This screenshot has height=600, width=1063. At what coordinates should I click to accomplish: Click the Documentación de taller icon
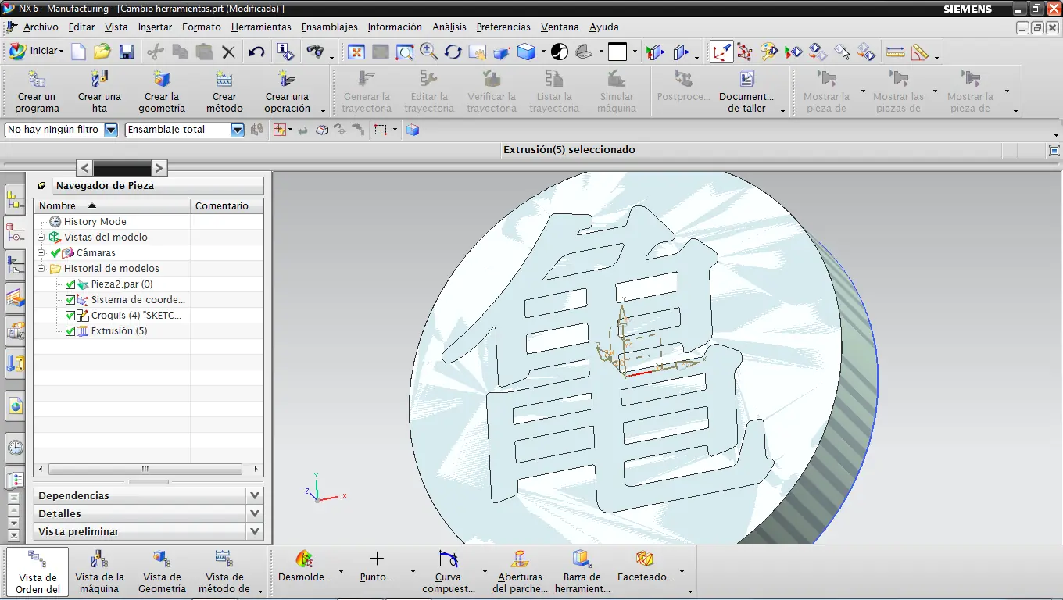(x=746, y=80)
